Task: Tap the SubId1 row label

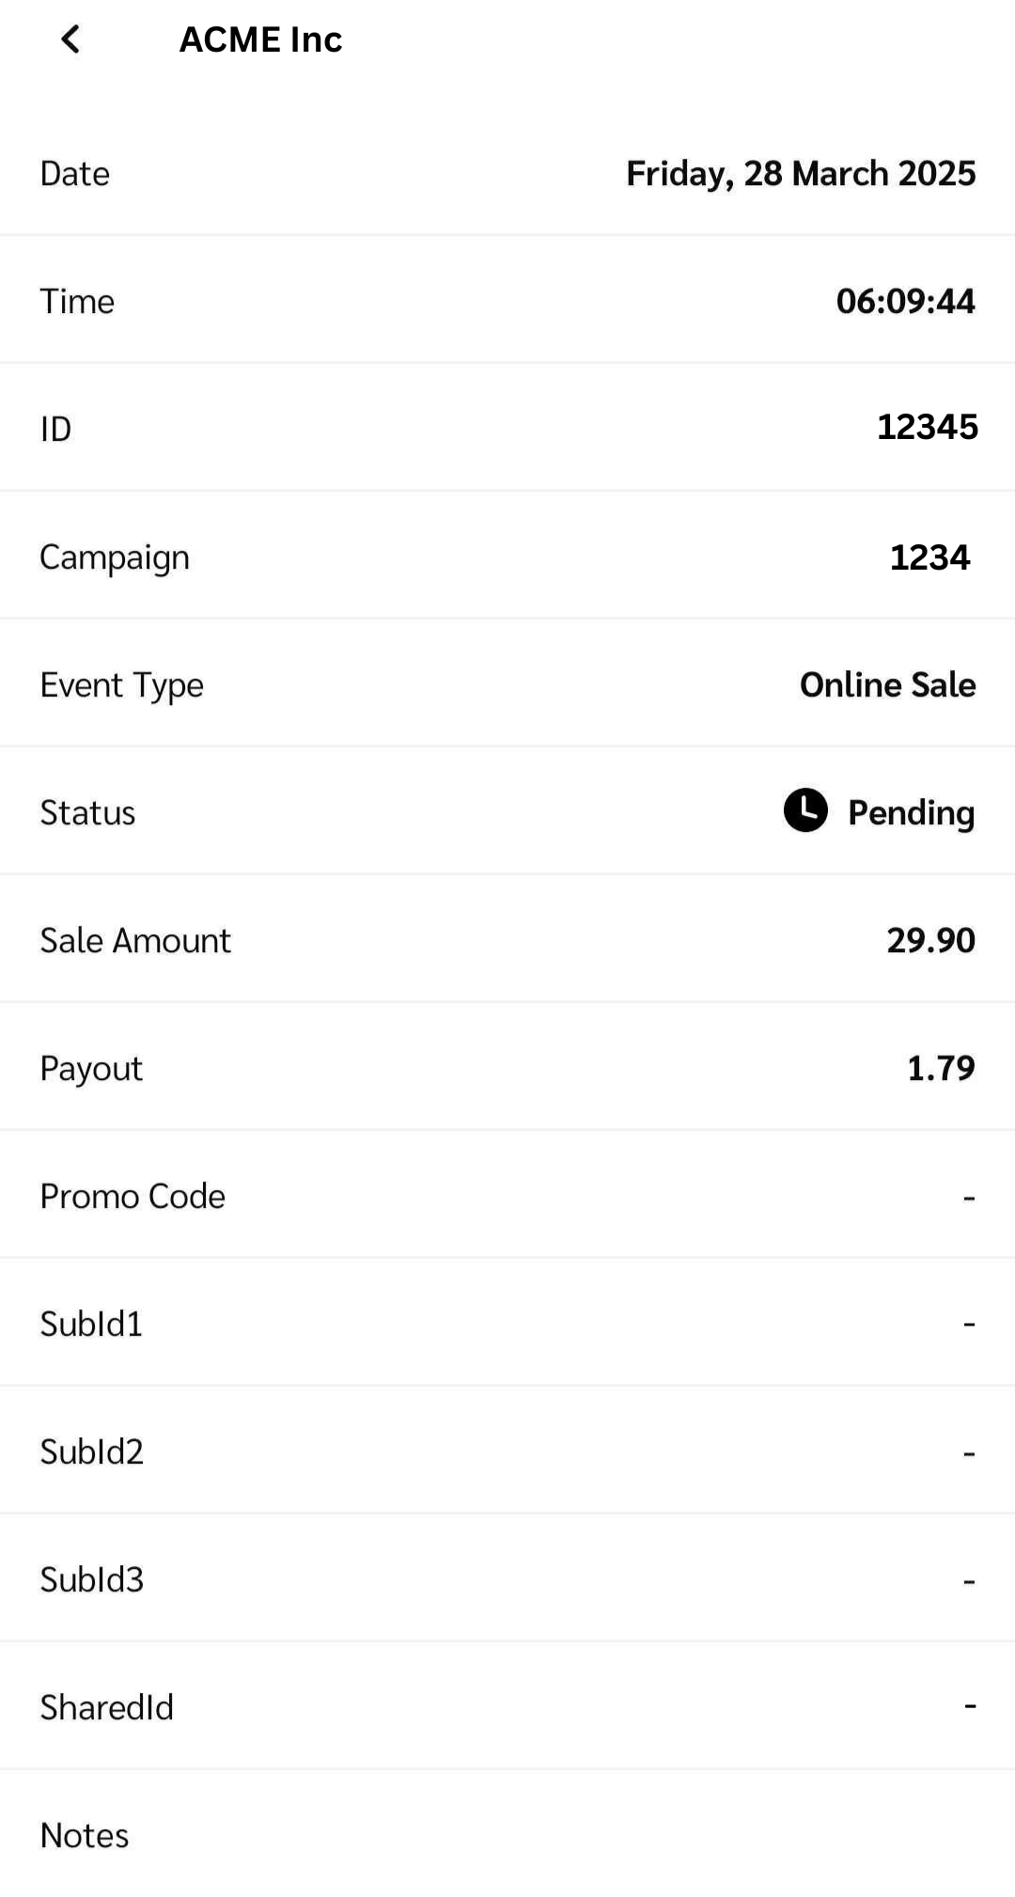Action: coord(91,1325)
